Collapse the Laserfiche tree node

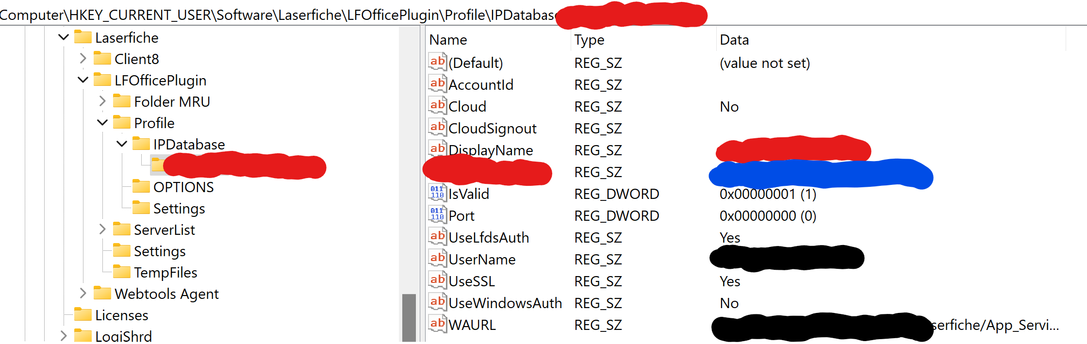coord(64,37)
